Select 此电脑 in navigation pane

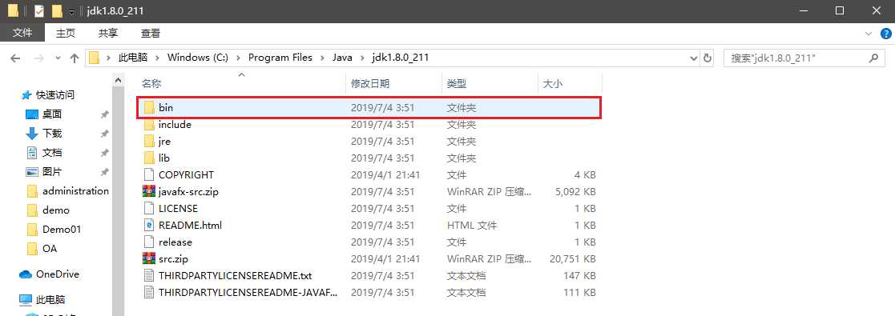tap(50, 299)
